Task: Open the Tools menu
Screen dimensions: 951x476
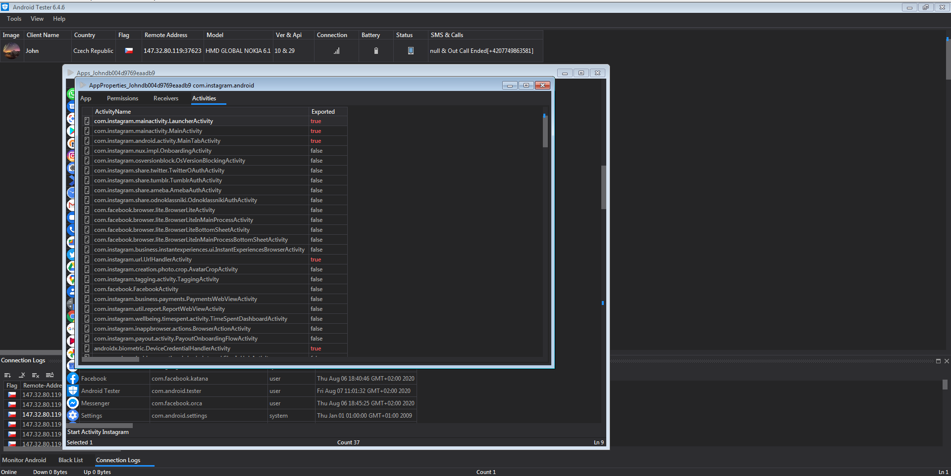Action: point(14,19)
